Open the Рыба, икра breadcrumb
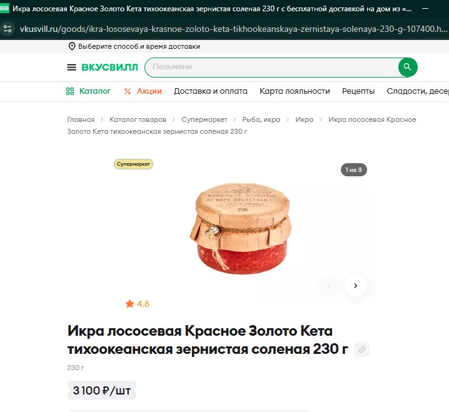 [x=261, y=119]
